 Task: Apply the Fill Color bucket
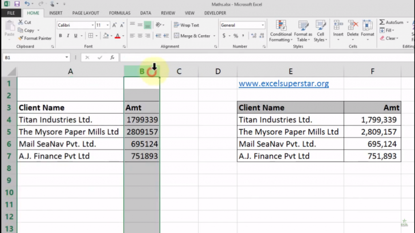pyautogui.click(x=106, y=36)
